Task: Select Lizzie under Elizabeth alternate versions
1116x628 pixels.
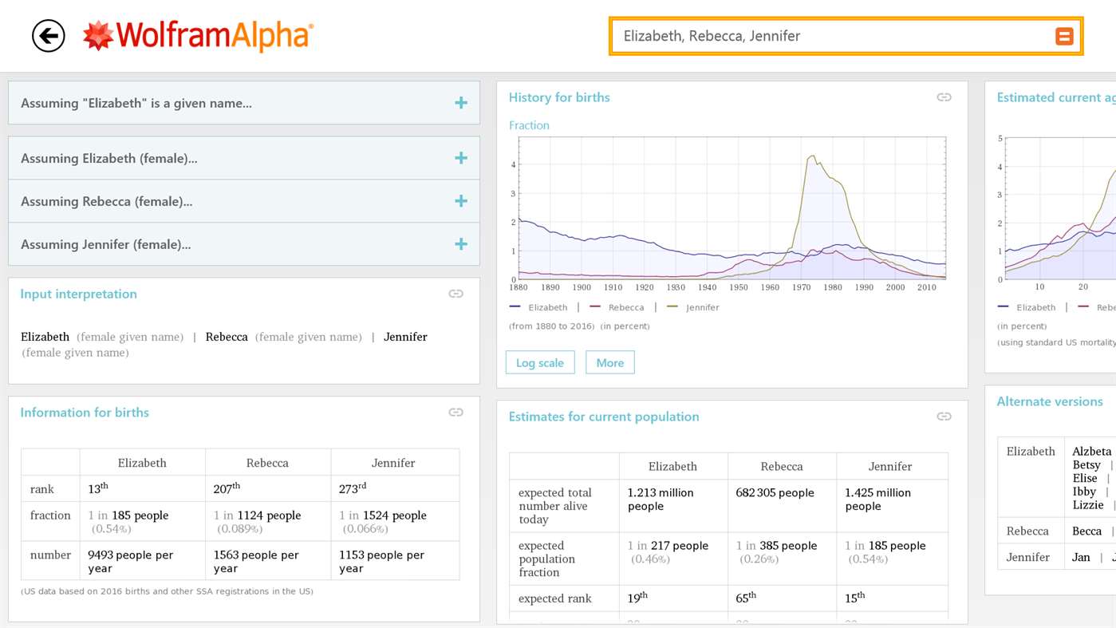Action: (1087, 505)
